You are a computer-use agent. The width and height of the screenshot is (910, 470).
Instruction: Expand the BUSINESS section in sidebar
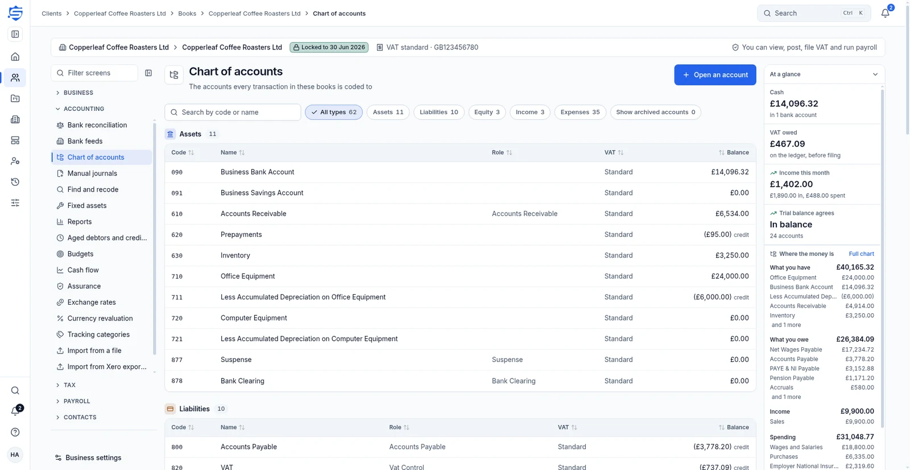click(78, 93)
